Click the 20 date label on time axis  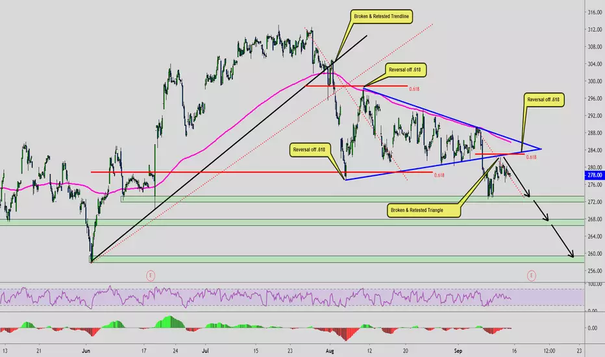[405, 351]
